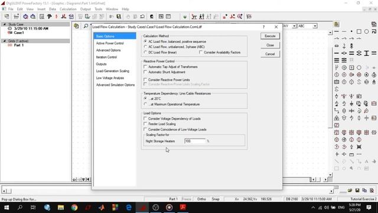
Task: Open the Data Manager icon at toolbar start
Action: click(x=6, y=17)
